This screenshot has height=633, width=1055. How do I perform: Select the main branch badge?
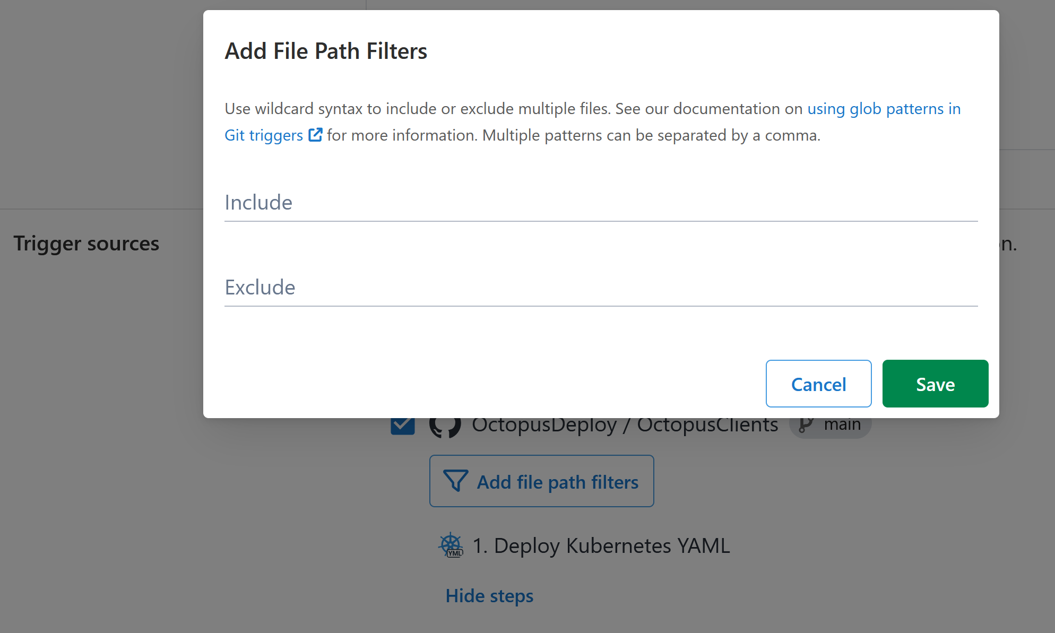coord(830,423)
